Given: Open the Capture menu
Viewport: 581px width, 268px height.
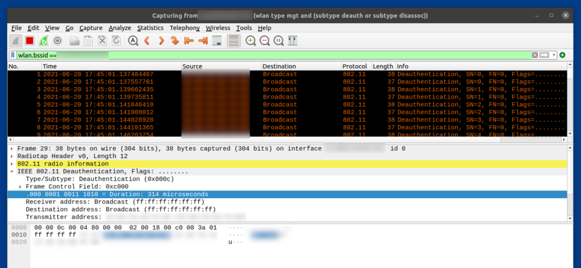Looking at the screenshot, I should tap(91, 28).
